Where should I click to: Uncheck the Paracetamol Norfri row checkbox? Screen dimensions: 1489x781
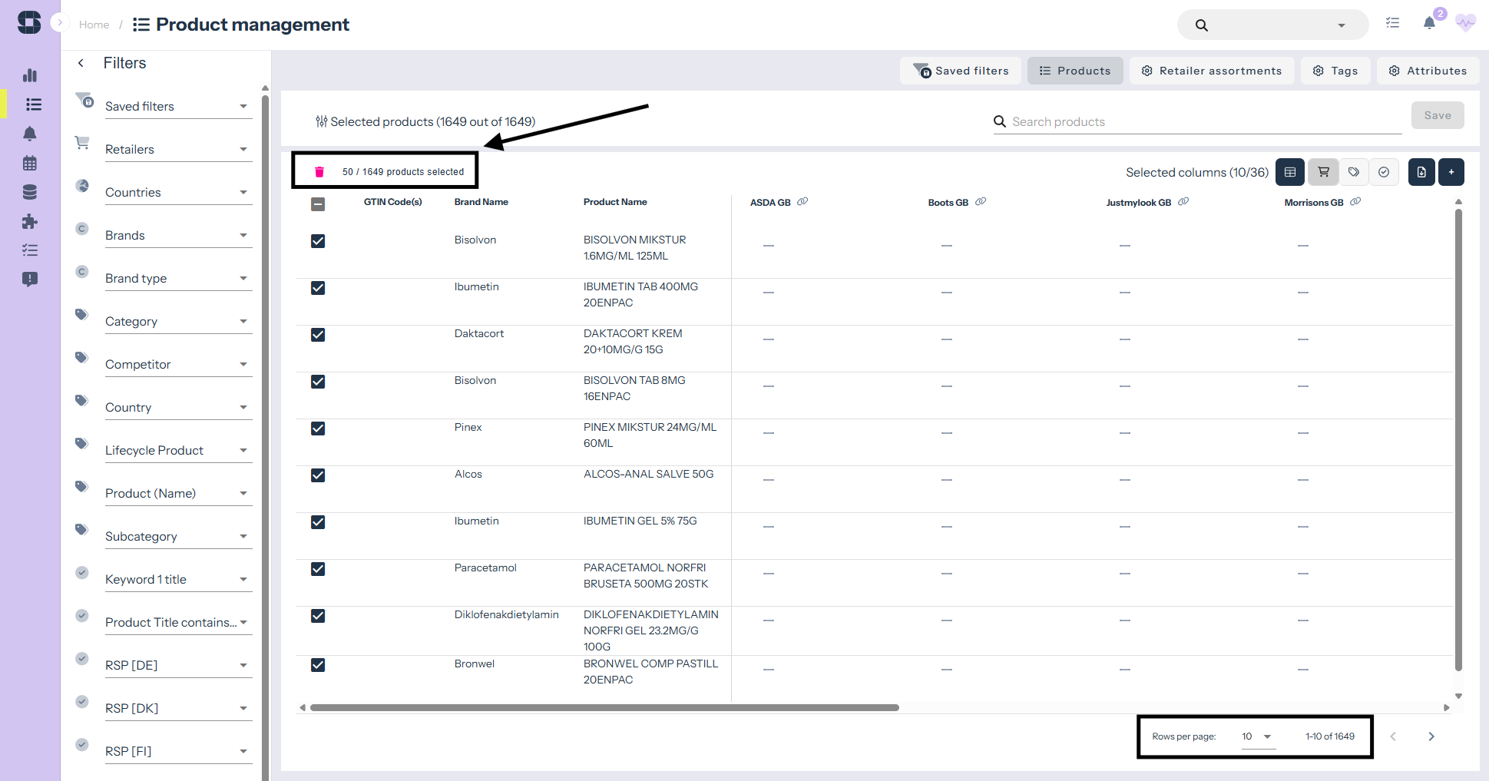[x=318, y=569]
